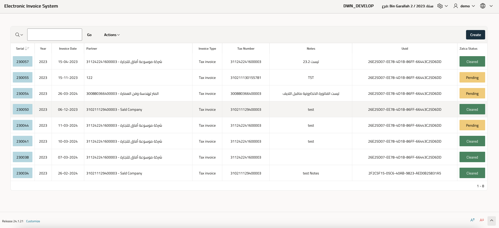Click the Bin Garallah 2 / 2023 branch text

407,6
